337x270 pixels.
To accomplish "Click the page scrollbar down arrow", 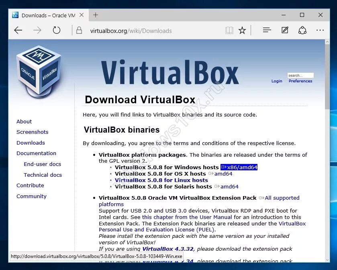I will click(327, 260).
